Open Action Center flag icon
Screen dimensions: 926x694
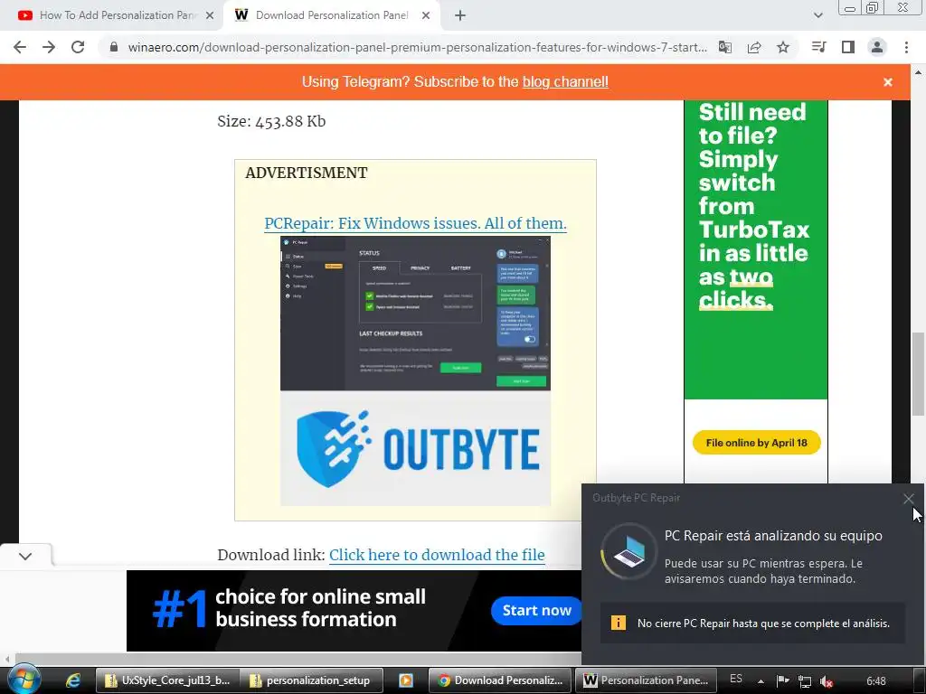tap(782, 681)
